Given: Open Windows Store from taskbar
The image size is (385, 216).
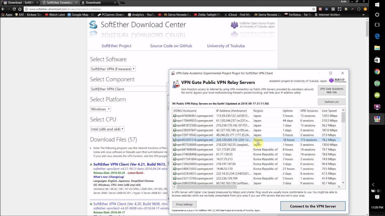Looking at the screenshot, I should coord(377,60).
